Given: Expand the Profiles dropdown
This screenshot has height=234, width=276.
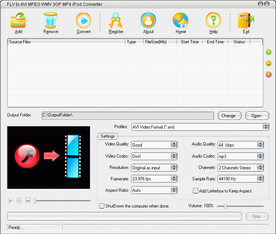Looking at the screenshot, I should [266, 127].
